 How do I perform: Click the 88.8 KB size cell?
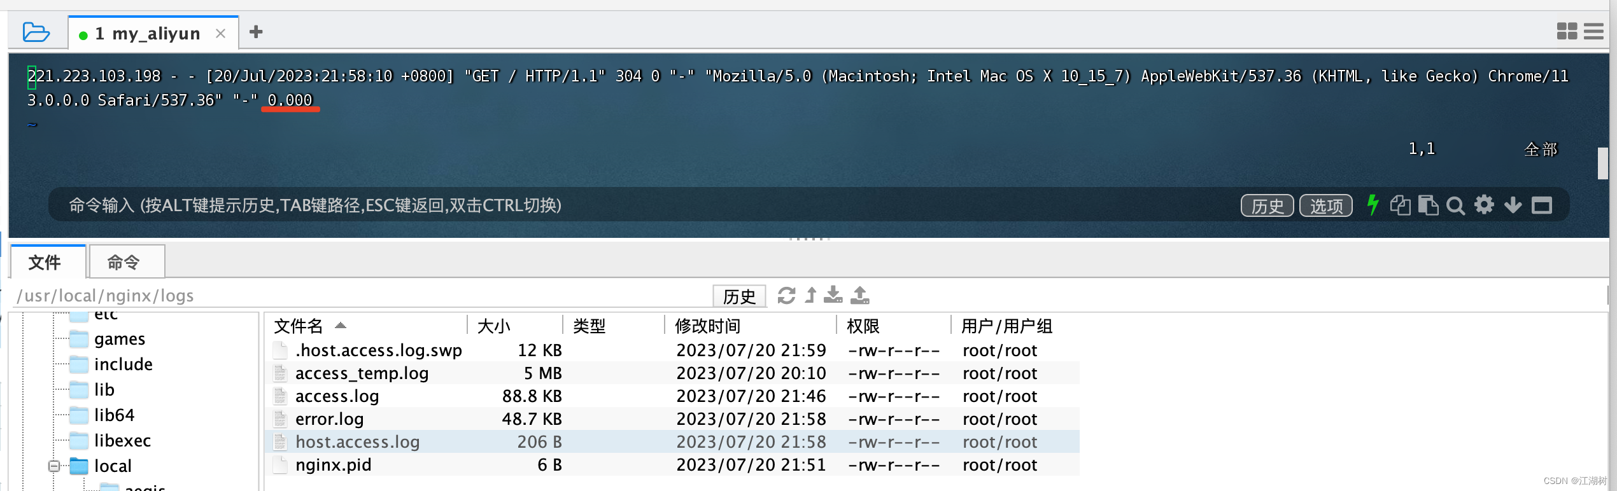coord(532,396)
